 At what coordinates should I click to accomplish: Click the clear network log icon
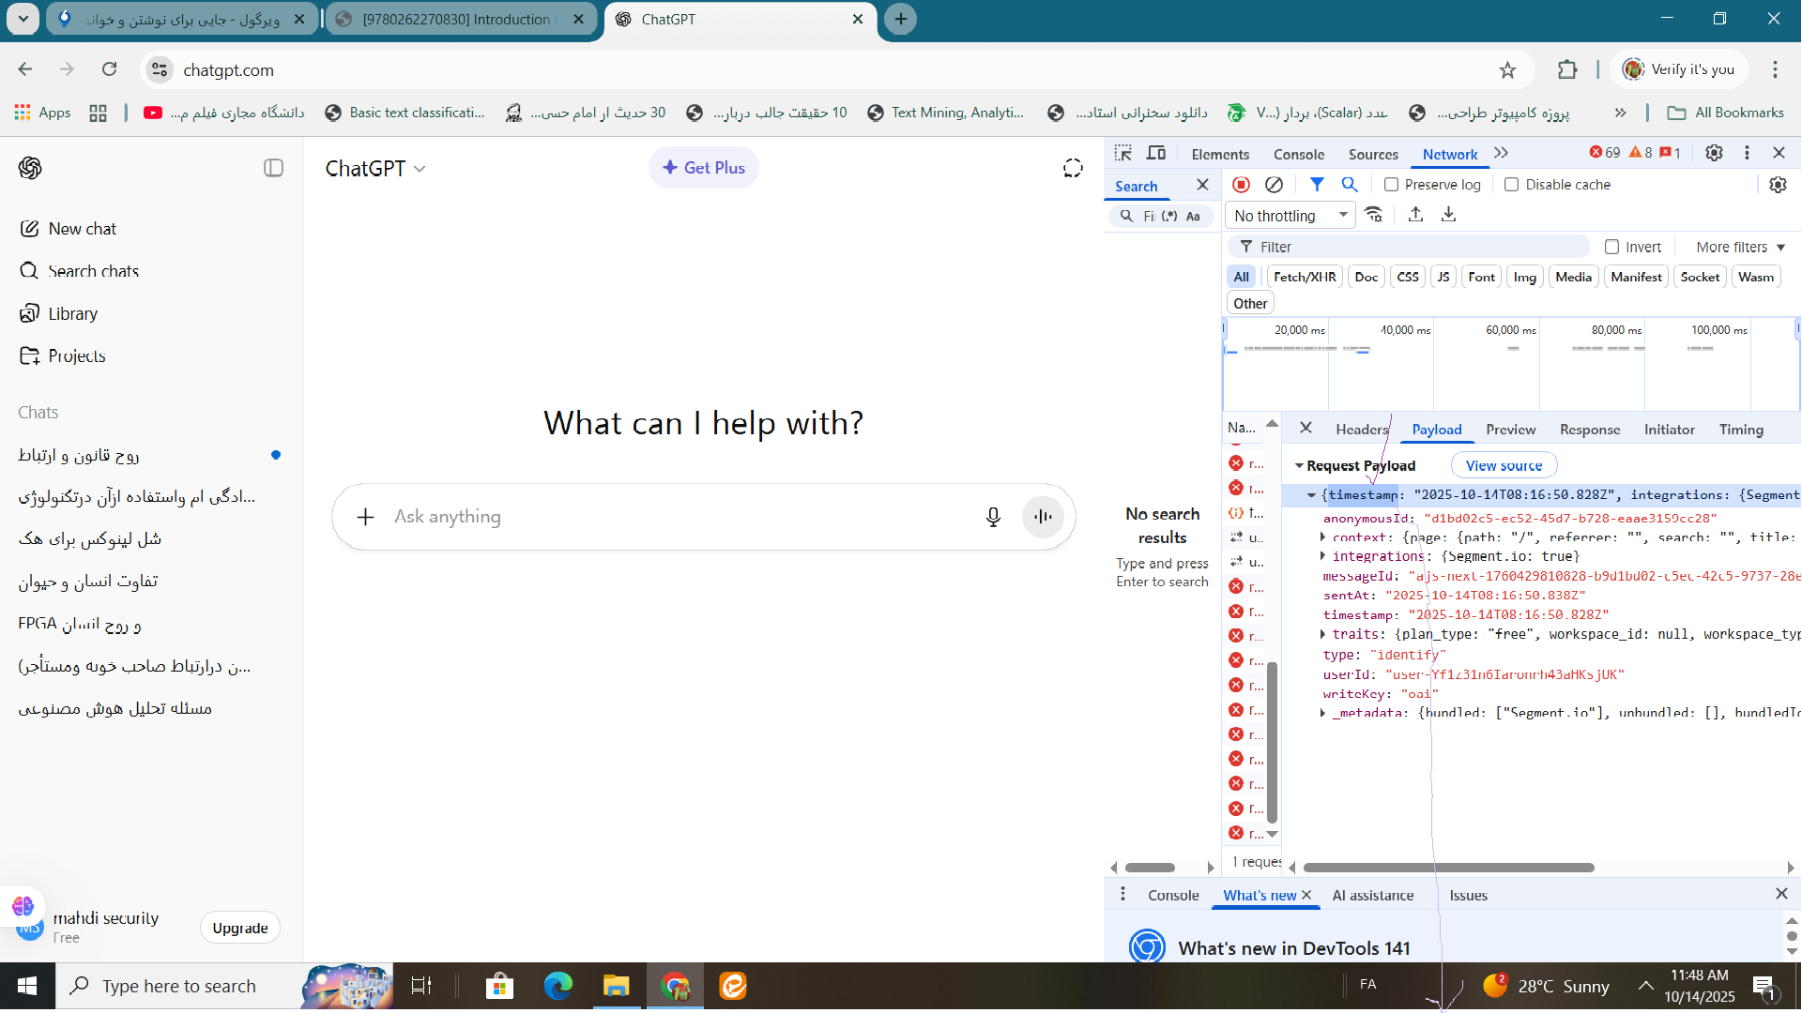click(x=1274, y=185)
